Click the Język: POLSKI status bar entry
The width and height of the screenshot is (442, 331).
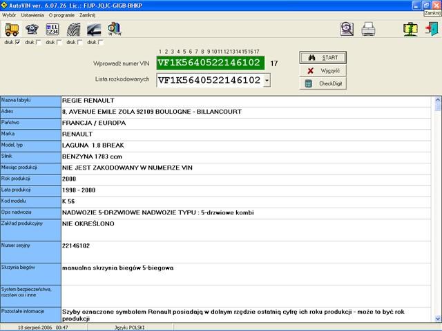[x=129, y=328]
